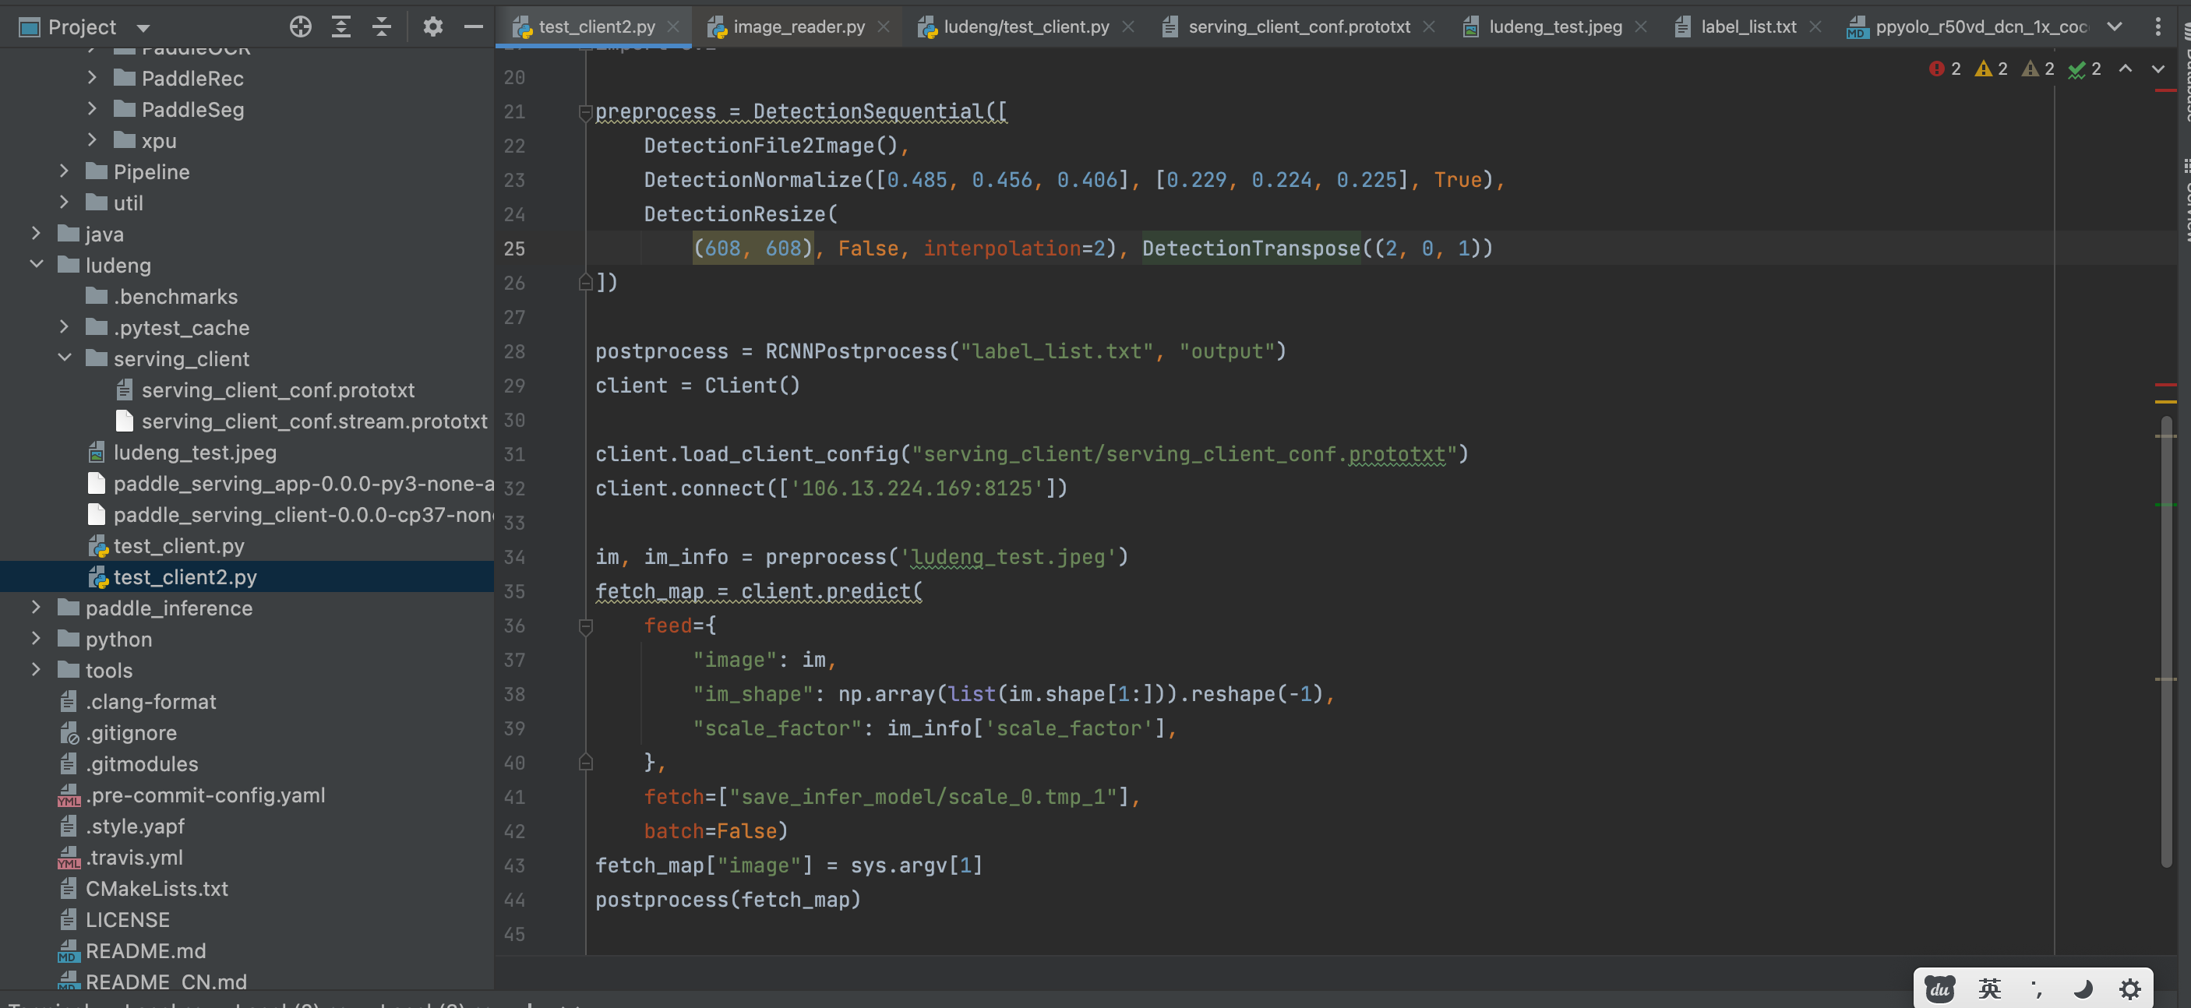2191x1008 pixels.
Task: Open the input method settings gear
Action: tap(2130, 989)
